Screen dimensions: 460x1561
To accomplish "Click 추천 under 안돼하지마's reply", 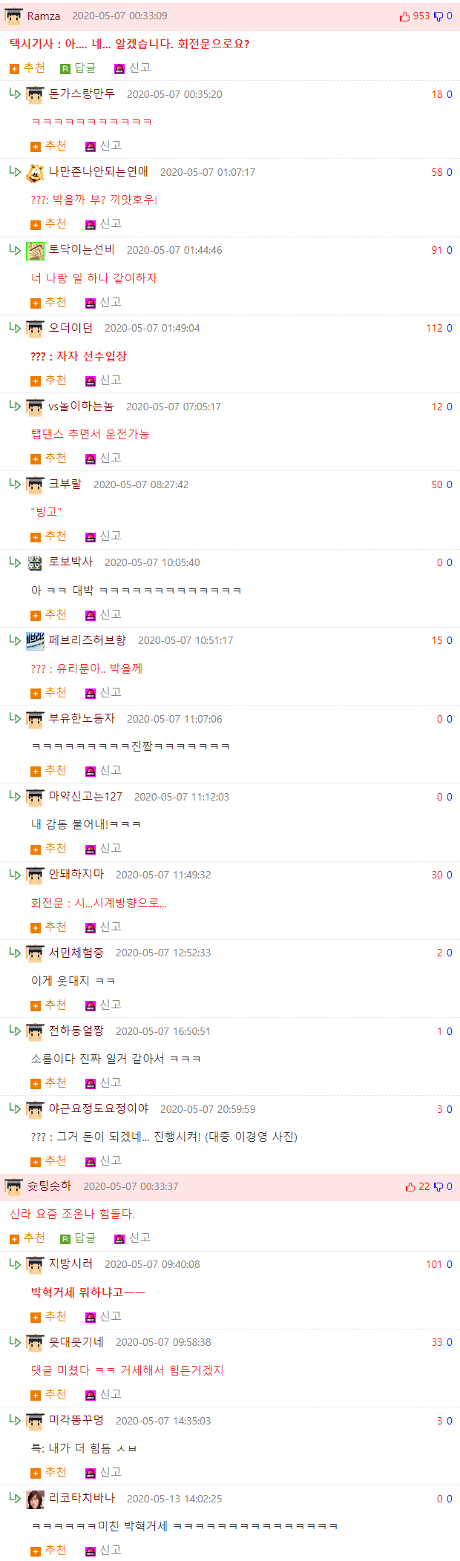I will (48, 927).
